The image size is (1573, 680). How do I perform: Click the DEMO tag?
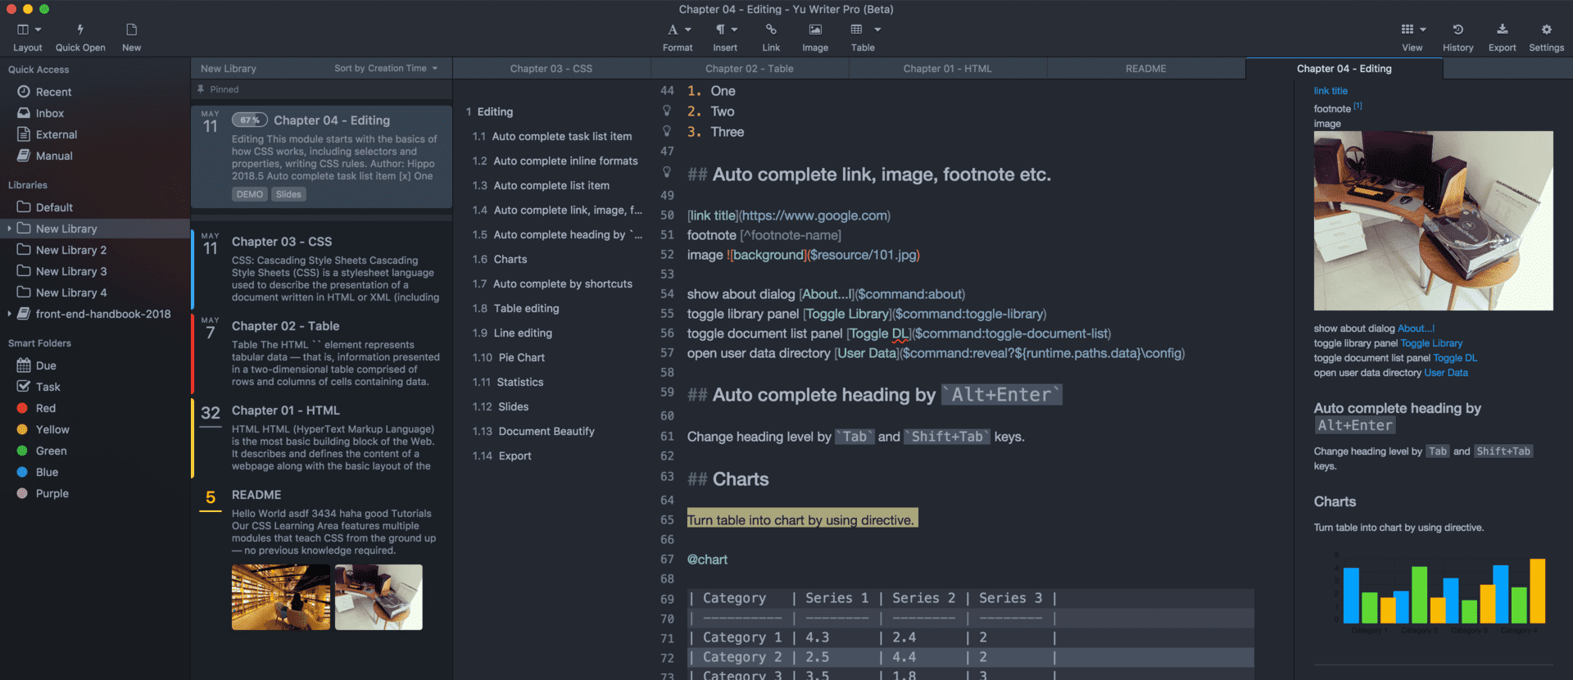point(250,194)
